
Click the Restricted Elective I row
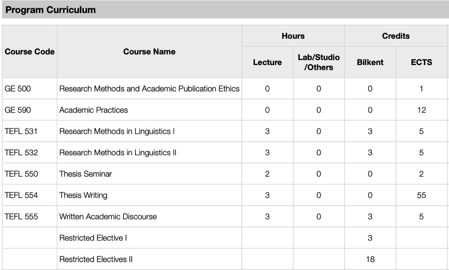[x=93, y=238]
